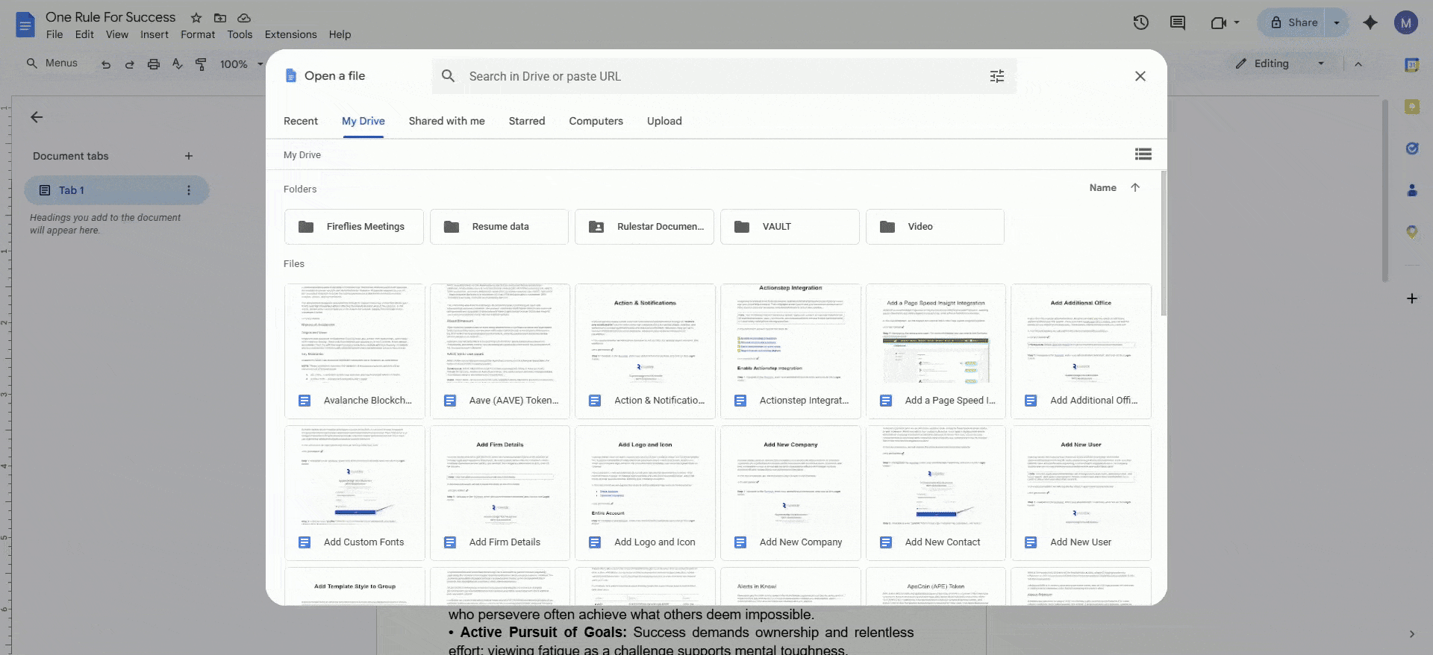Open Video folder
Viewport: 1433px width, 655px height.
coord(934,227)
